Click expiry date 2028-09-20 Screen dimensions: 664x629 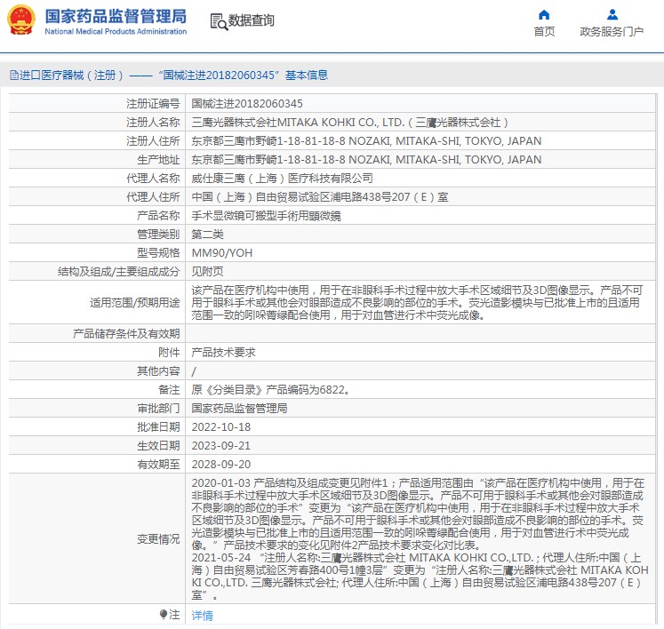(221, 465)
